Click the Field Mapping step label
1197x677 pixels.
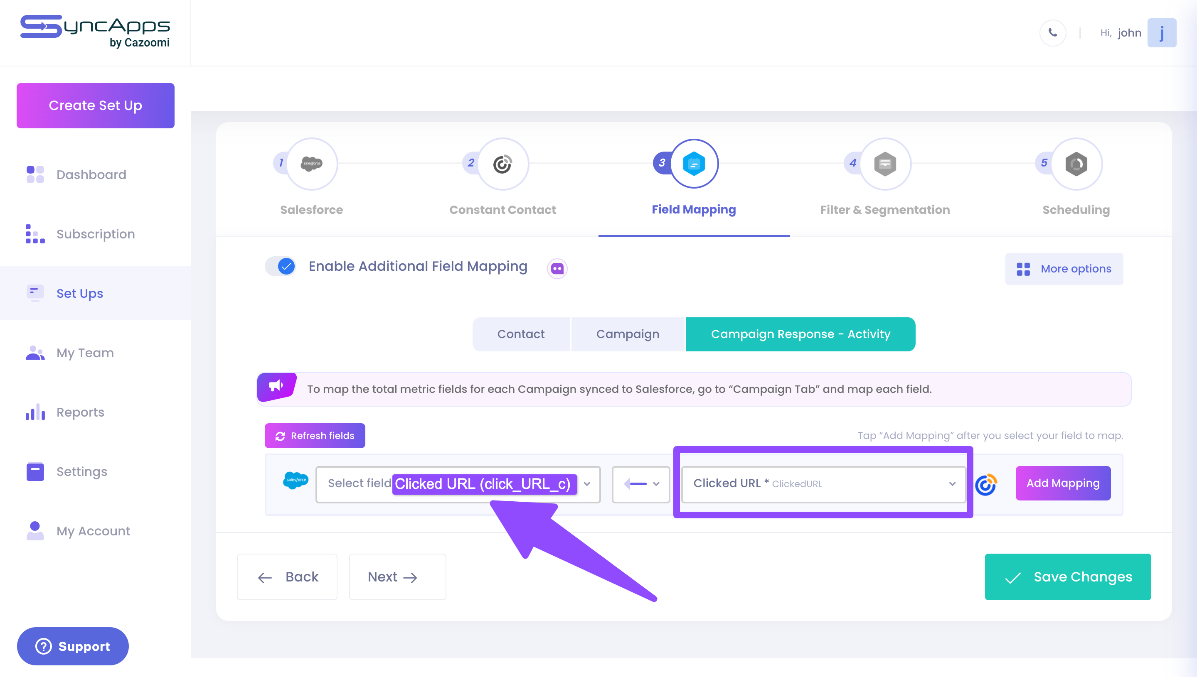[694, 210]
